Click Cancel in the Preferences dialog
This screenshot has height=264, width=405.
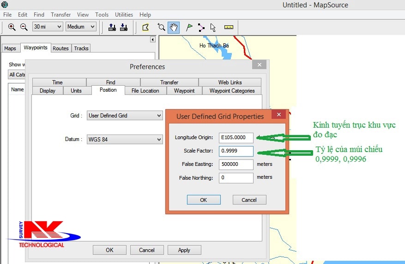click(x=147, y=250)
